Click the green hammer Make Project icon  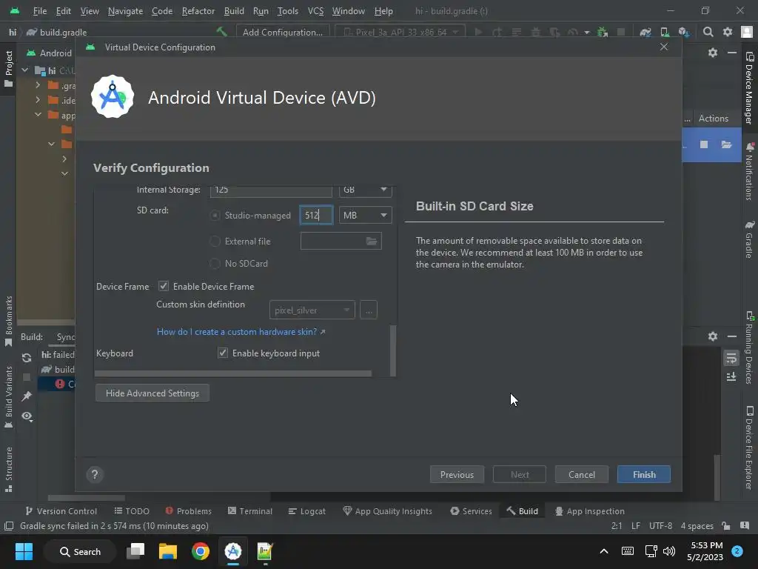point(221,32)
